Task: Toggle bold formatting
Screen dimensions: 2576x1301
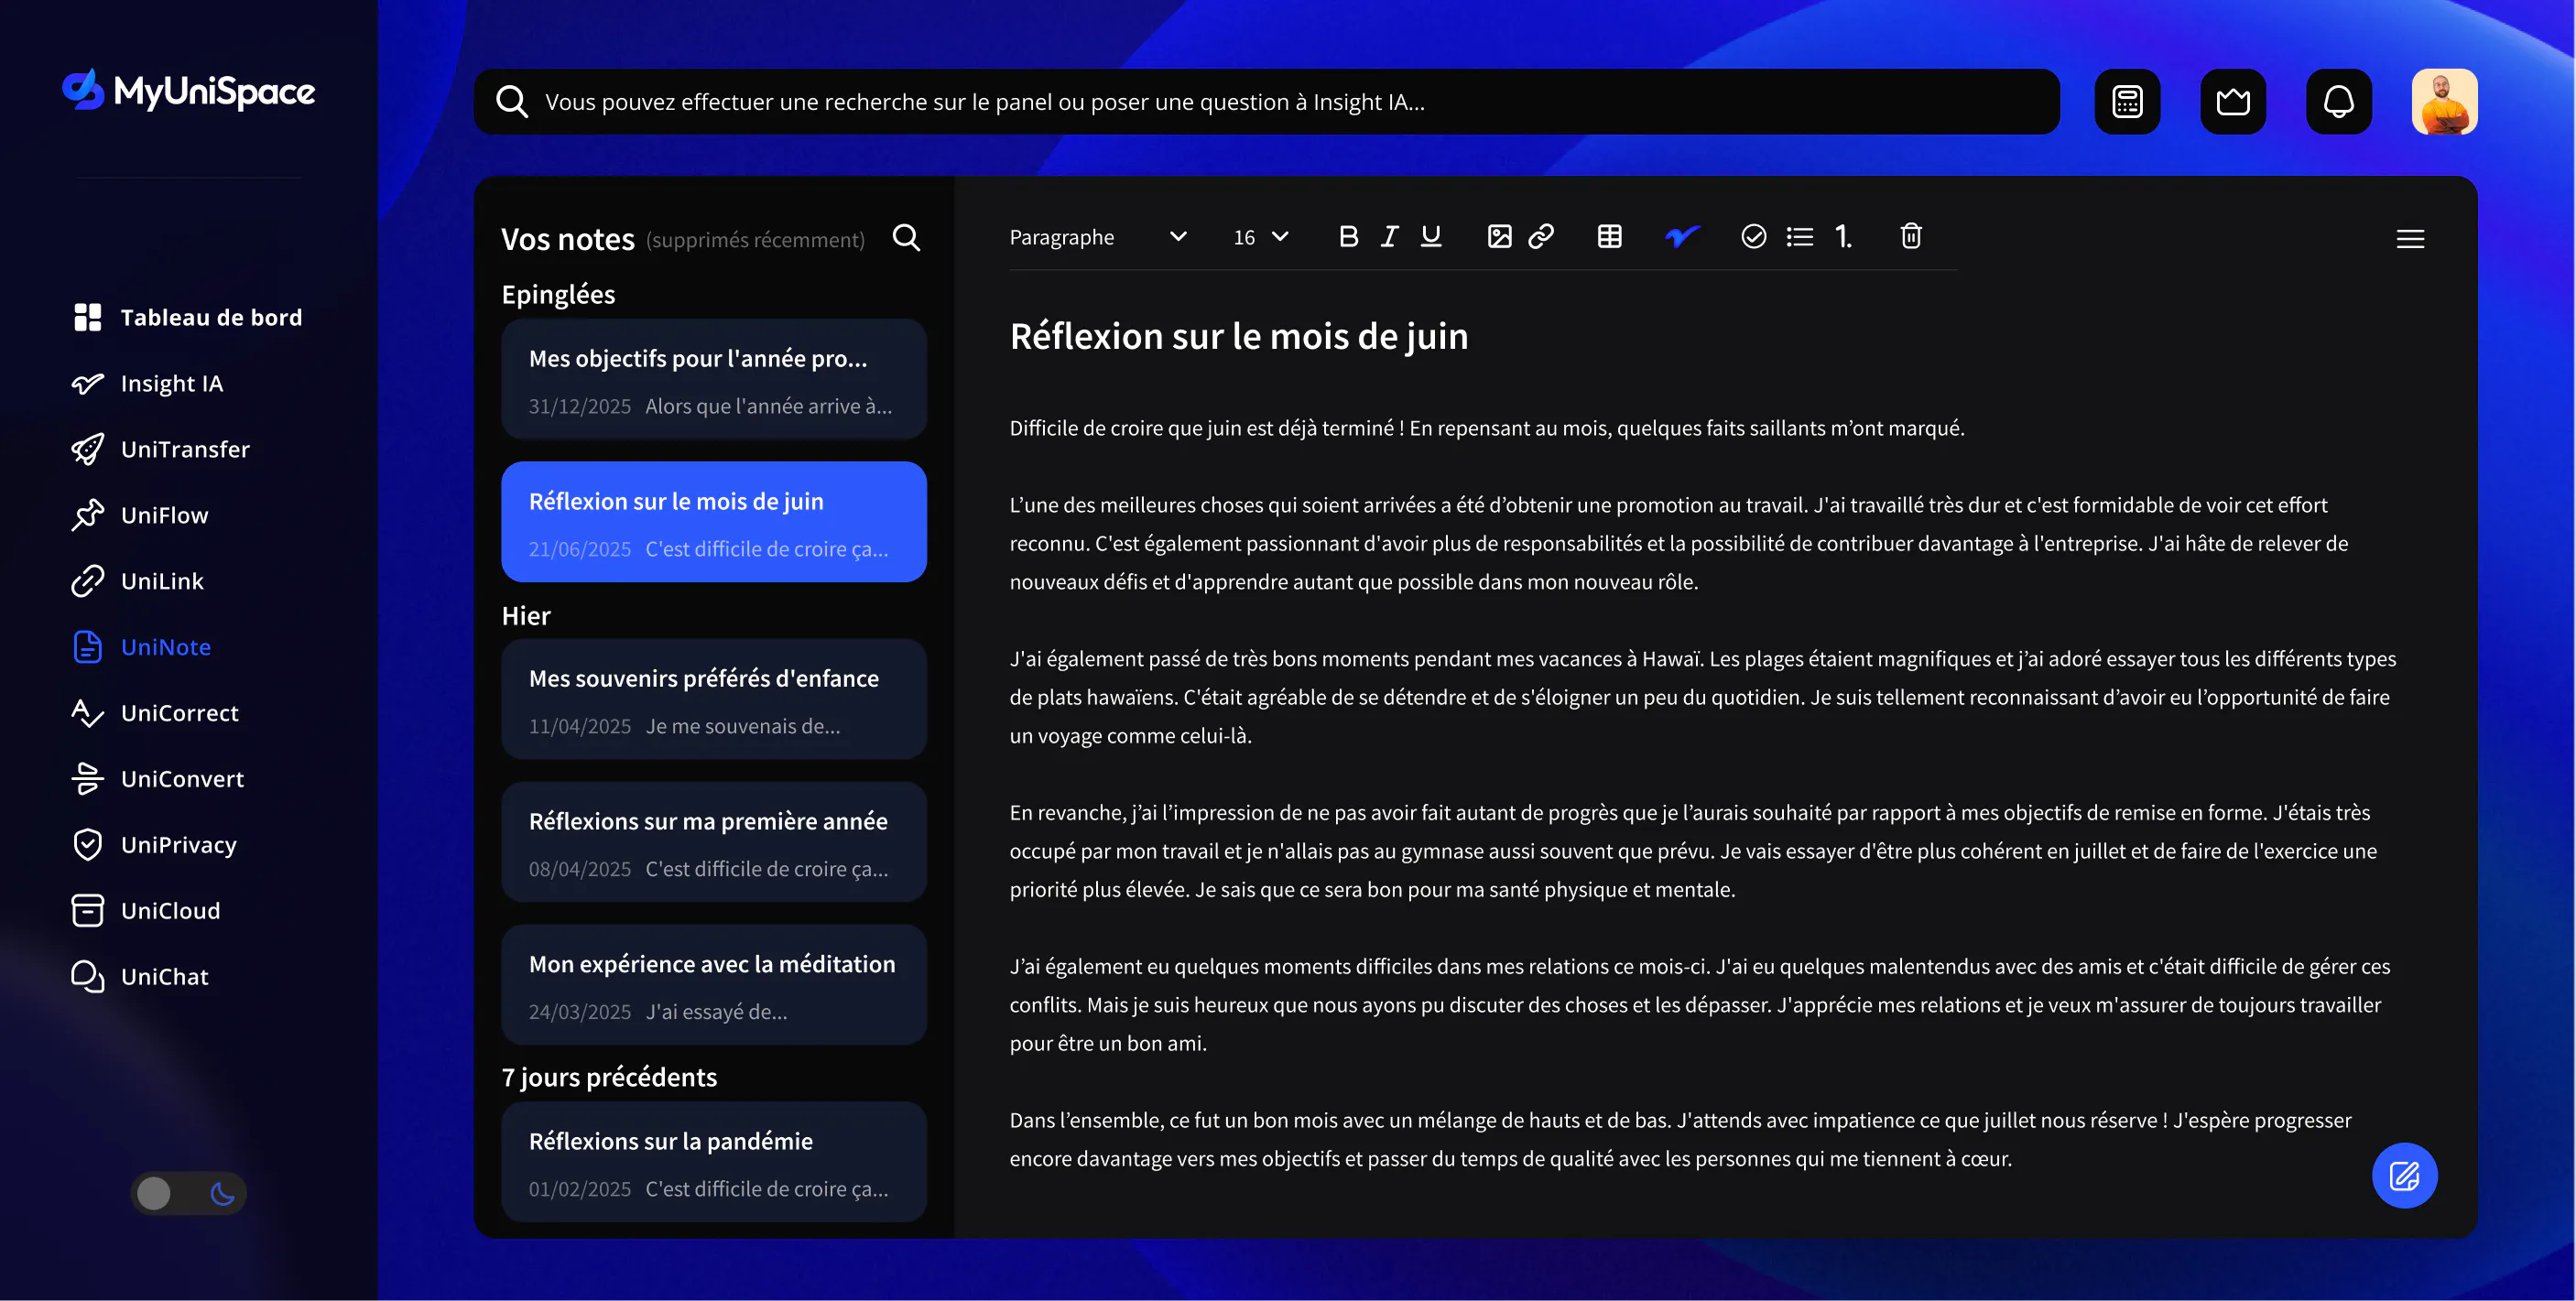Action: (1348, 236)
